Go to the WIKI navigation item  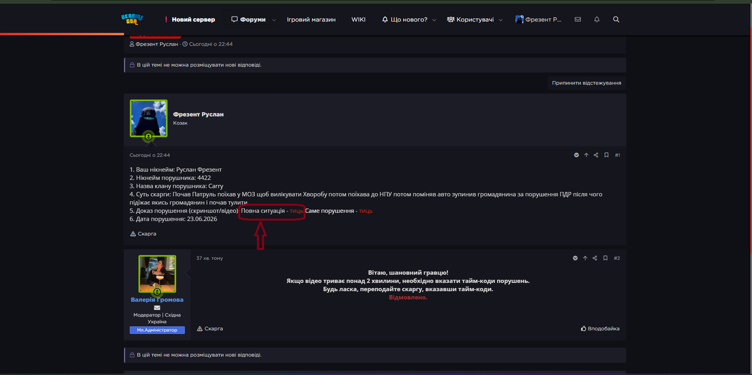click(358, 19)
